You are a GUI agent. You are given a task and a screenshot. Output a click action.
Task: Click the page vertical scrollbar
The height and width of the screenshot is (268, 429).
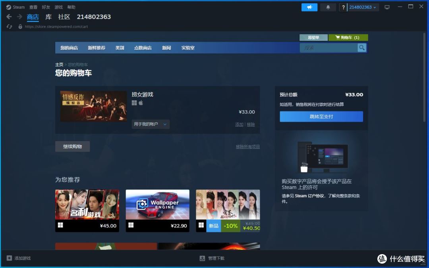click(424, 77)
